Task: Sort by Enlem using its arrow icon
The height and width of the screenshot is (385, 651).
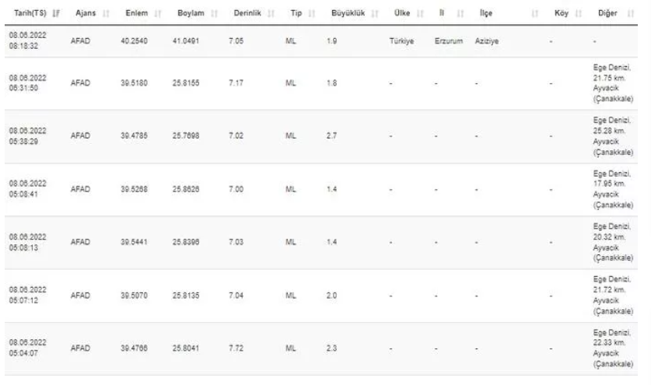Action: (158, 14)
